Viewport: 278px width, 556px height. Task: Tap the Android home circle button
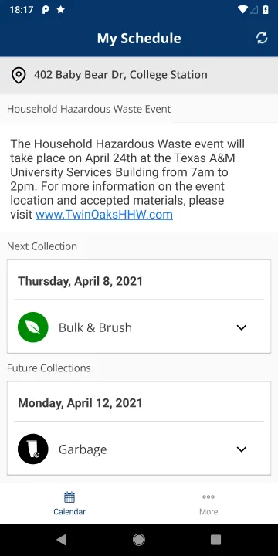(x=139, y=540)
